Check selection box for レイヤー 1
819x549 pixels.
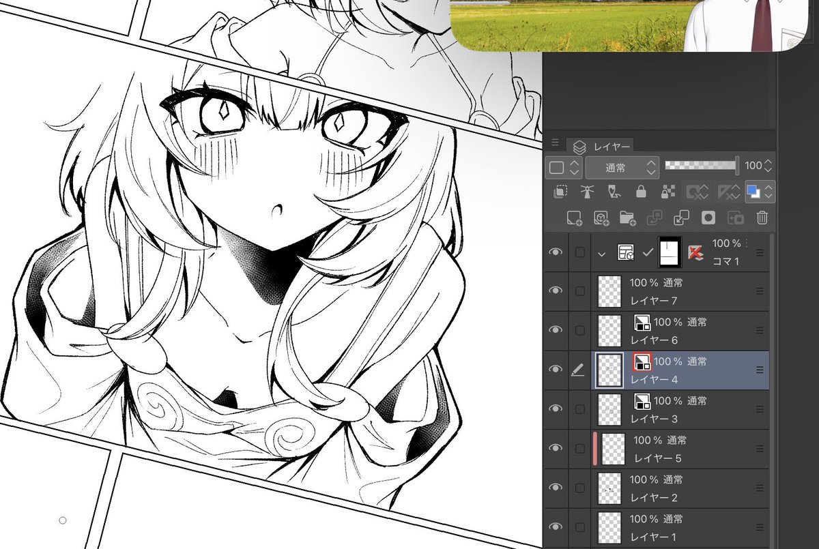tap(579, 526)
